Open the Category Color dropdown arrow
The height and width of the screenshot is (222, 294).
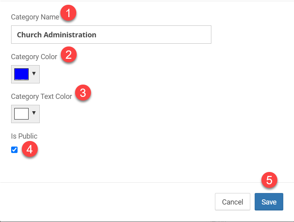click(34, 74)
